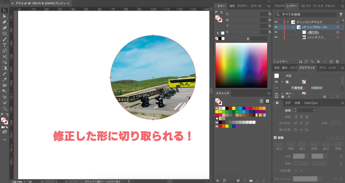Open Edit Toolbar three-dots button
This screenshot has width=345, height=183.
(x=4, y=140)
